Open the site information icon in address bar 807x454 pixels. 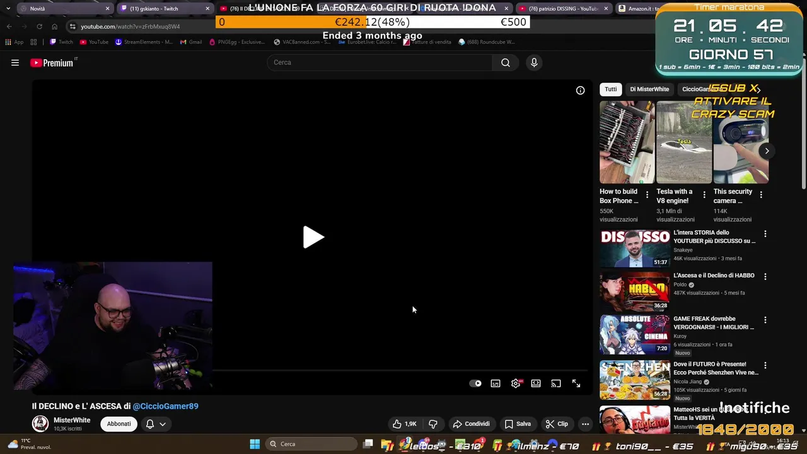pyautogui.click(x=73, y=26)
